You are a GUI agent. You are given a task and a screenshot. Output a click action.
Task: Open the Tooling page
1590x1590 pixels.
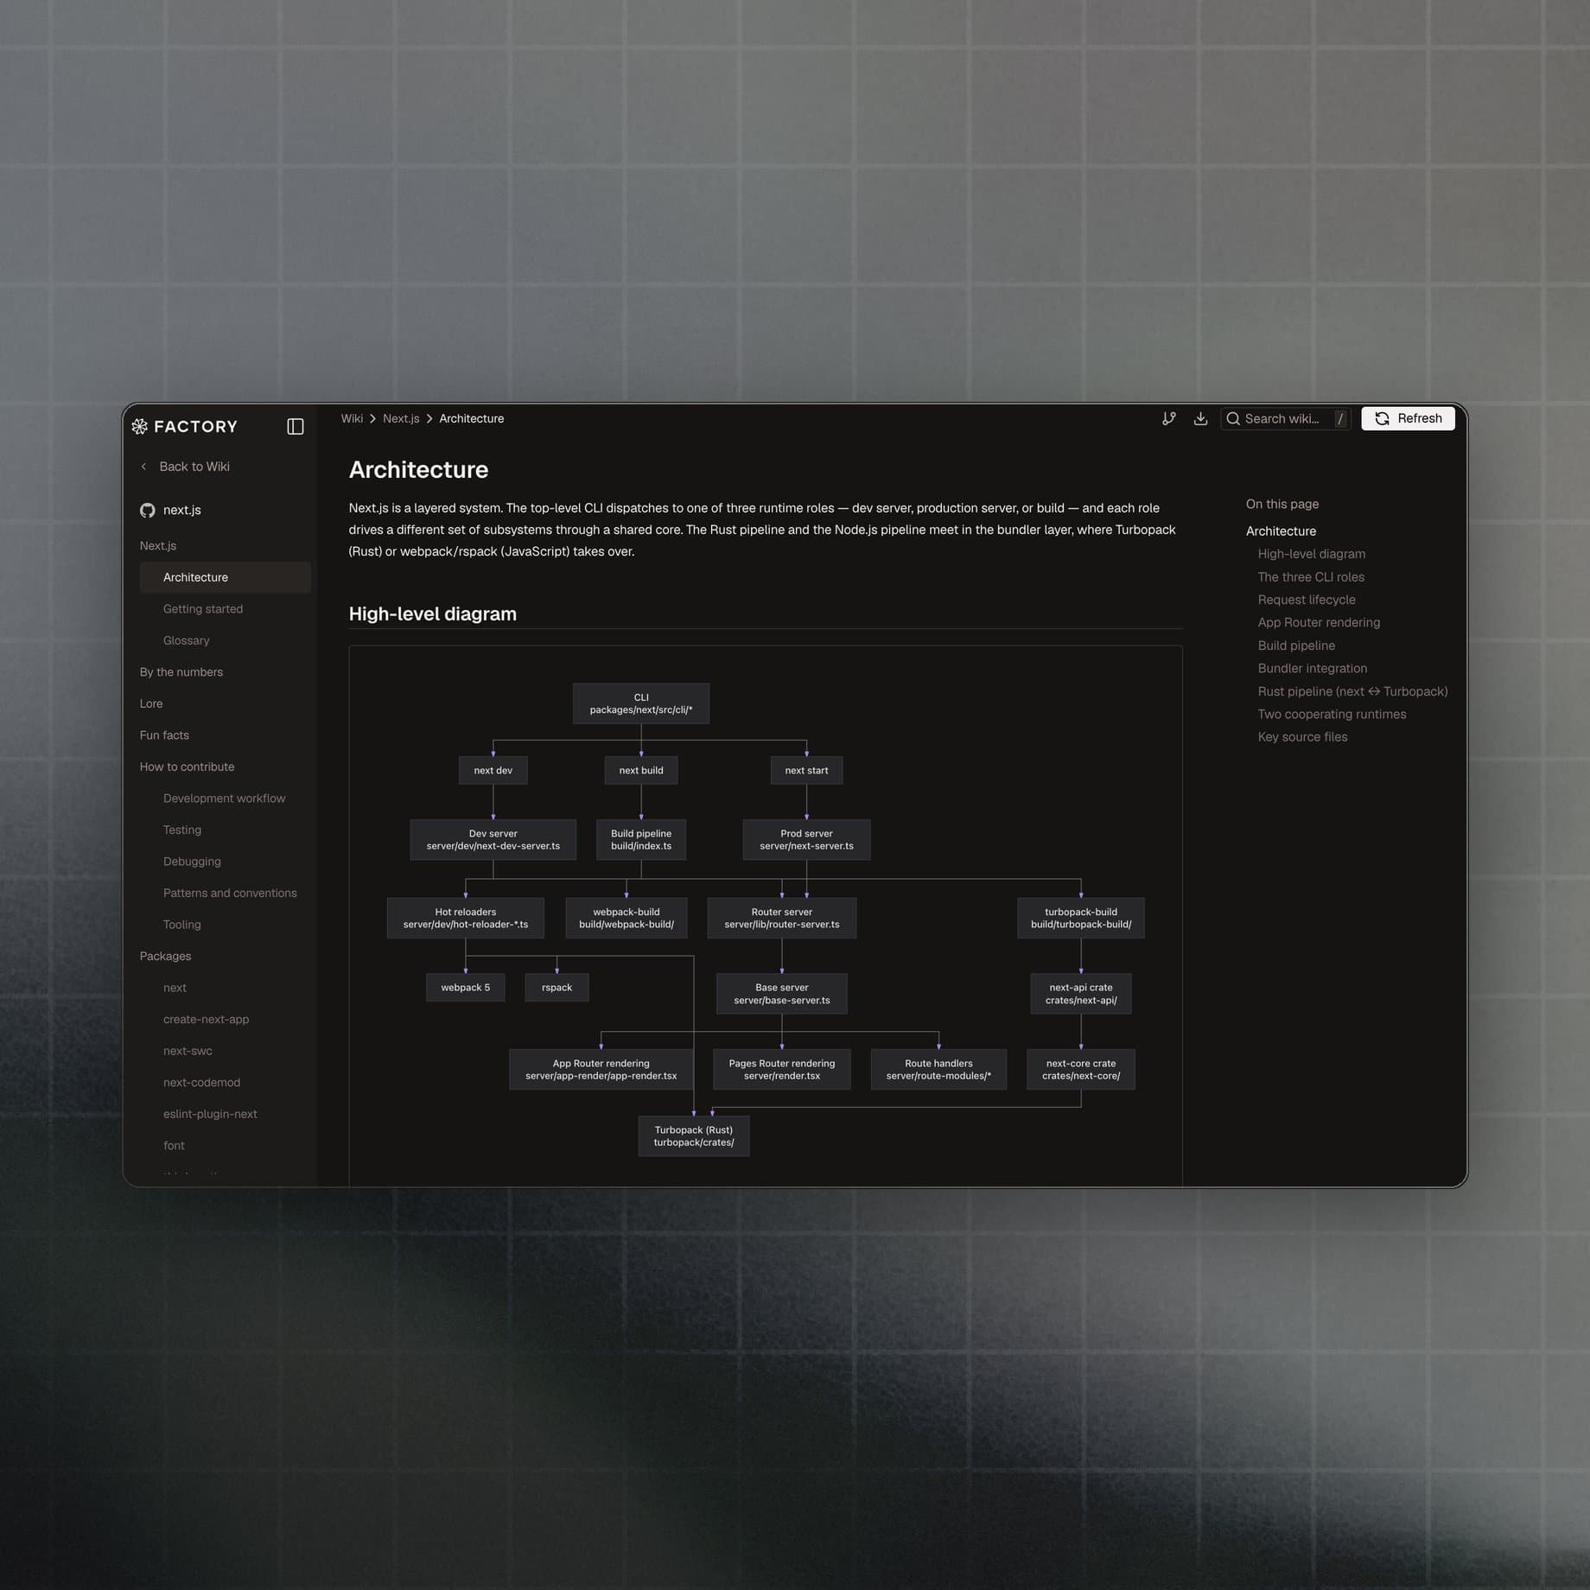pyautogui.click(x=181, y=924)
